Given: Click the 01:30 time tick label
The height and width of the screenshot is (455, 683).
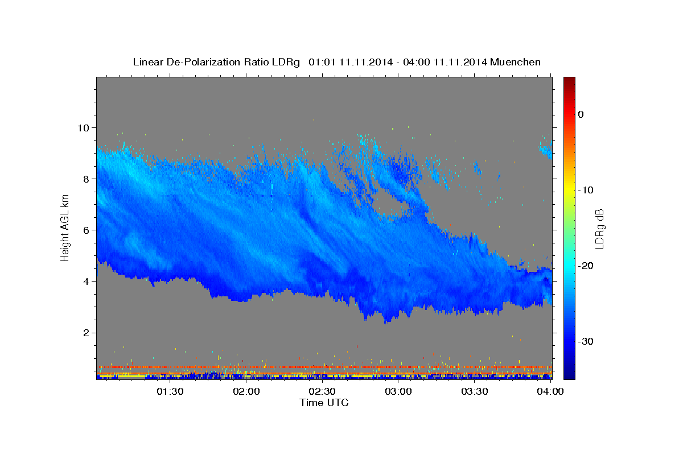Looking at the screenshot, I should (x=170, y=392).
